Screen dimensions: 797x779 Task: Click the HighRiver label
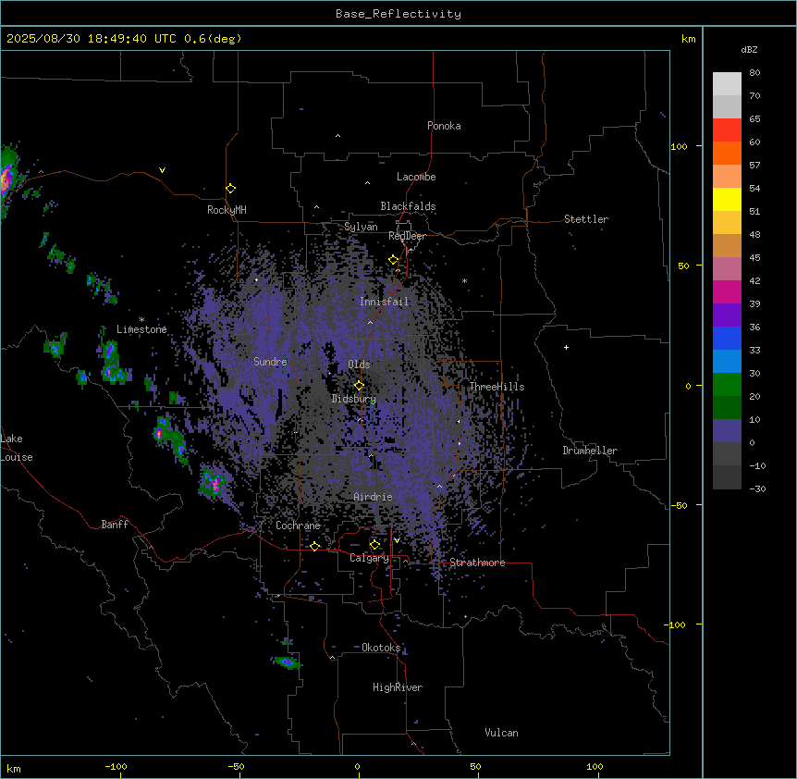click(x=398, y=687)
